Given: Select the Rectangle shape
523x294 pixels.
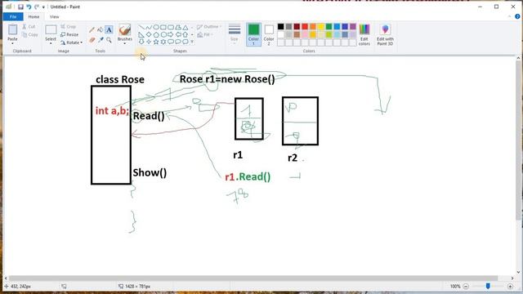Looking at the screenshot, I should point(163,27).
